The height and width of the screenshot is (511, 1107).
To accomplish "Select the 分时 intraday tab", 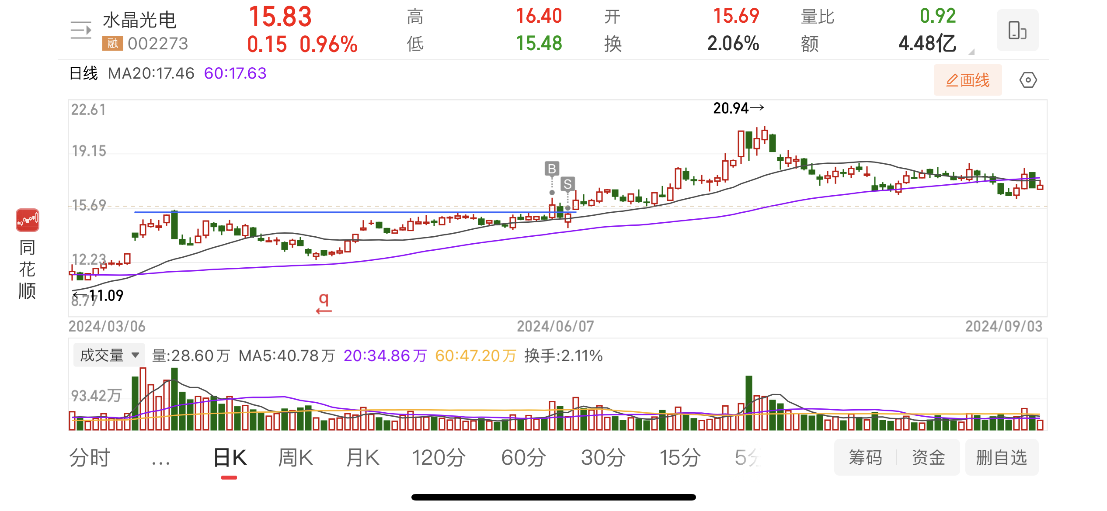I will point(90,458).
